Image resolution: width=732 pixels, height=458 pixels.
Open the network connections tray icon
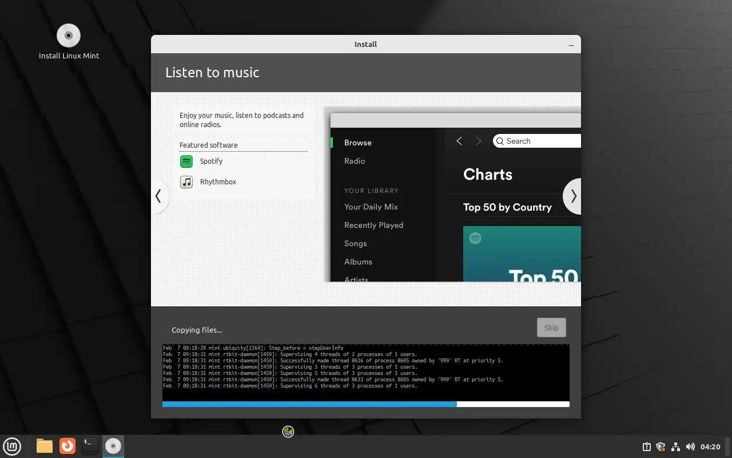[x=675, y=447]
